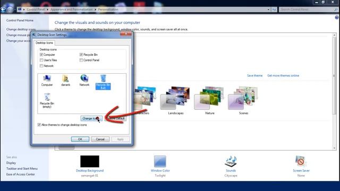Click the Apply button
Image resolution: width=340 pixels, height=191 pixels.
[x=121, y=139]
